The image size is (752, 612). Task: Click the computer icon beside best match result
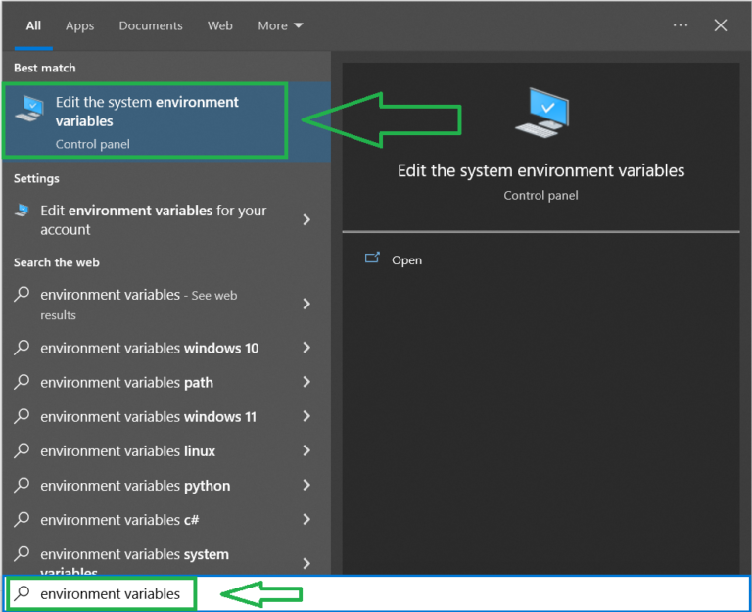[29, 109]
